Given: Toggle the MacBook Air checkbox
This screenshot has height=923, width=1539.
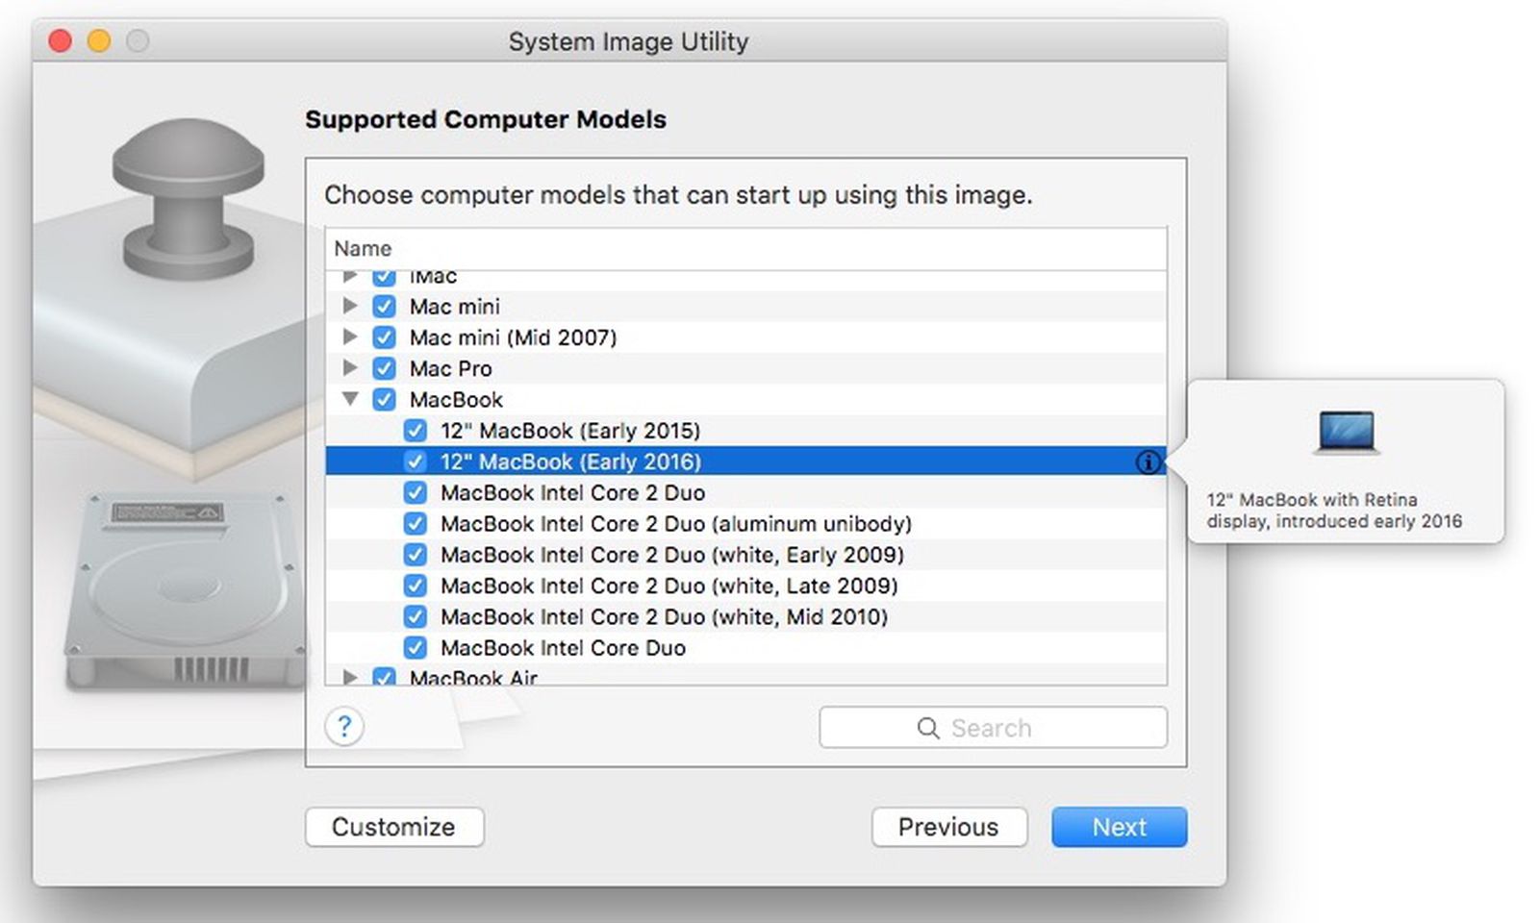Looking at the screenshot, I should point(384,678).
